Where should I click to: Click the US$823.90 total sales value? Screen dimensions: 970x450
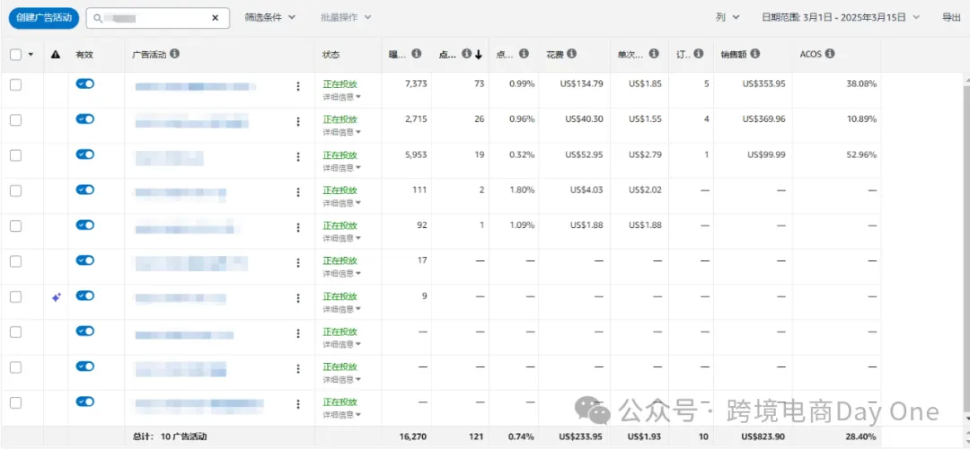[x=763, y=437]
